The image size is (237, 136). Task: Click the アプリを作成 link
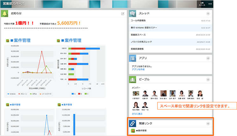coord(138,69)
